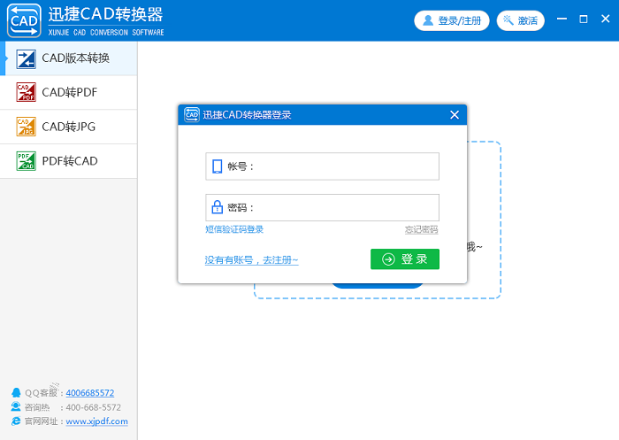This screenshot has width=619, height=440.
Task: Click the hotline number 400-668-5572 text
Action: pyautogui.click(x=93, y=407)
